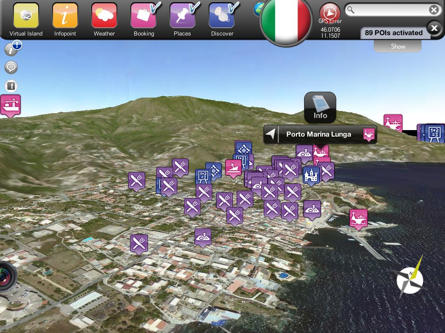Image resolution: width=445 pixels, height=333 pixels.
Task: Navigate using the Porto Marina Lunga arrow
Action: [271, 134]
